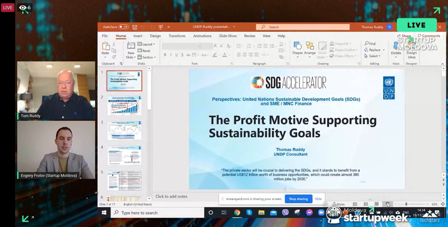The height and width of the screenshot is (227, 448).
Task: Expand the Select dropdown
Action: [x=373, y=56]
